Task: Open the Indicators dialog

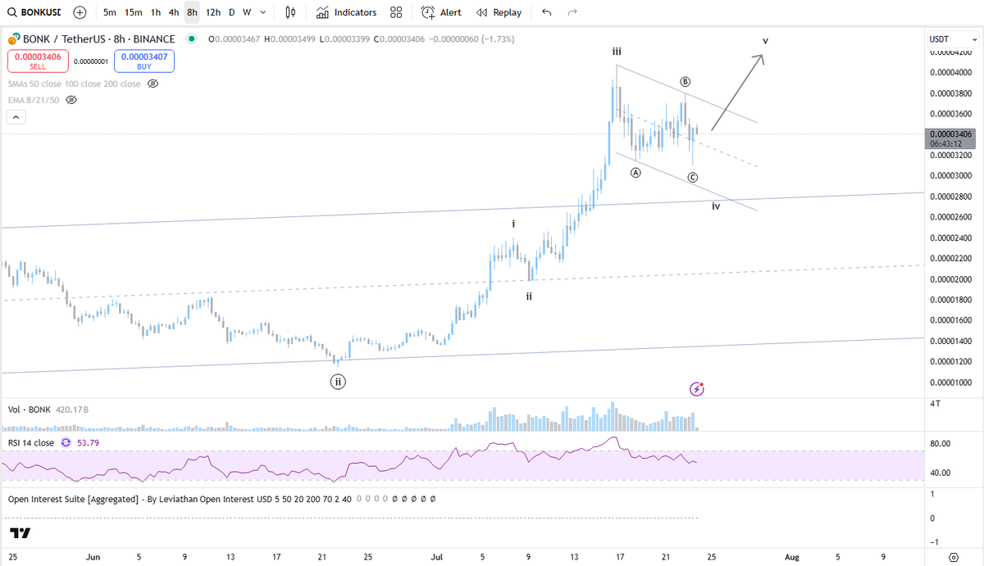Action: point(347,12)
